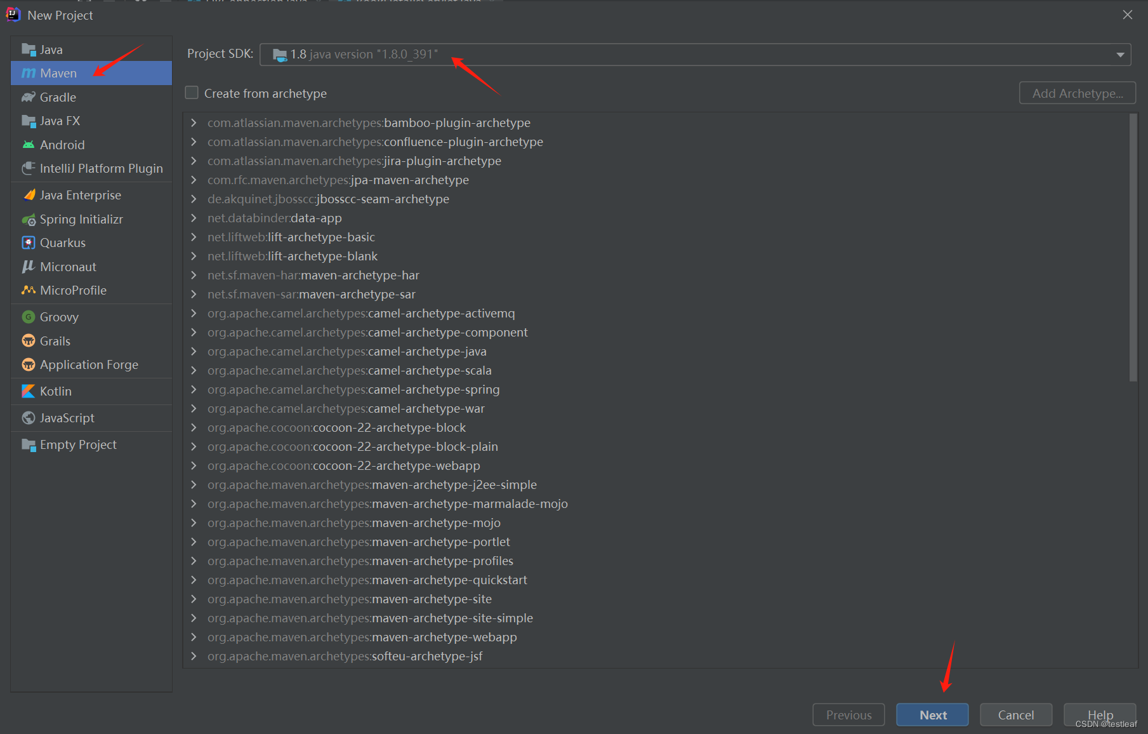Click the Empty Project folder icon

[x=29, y=444]
